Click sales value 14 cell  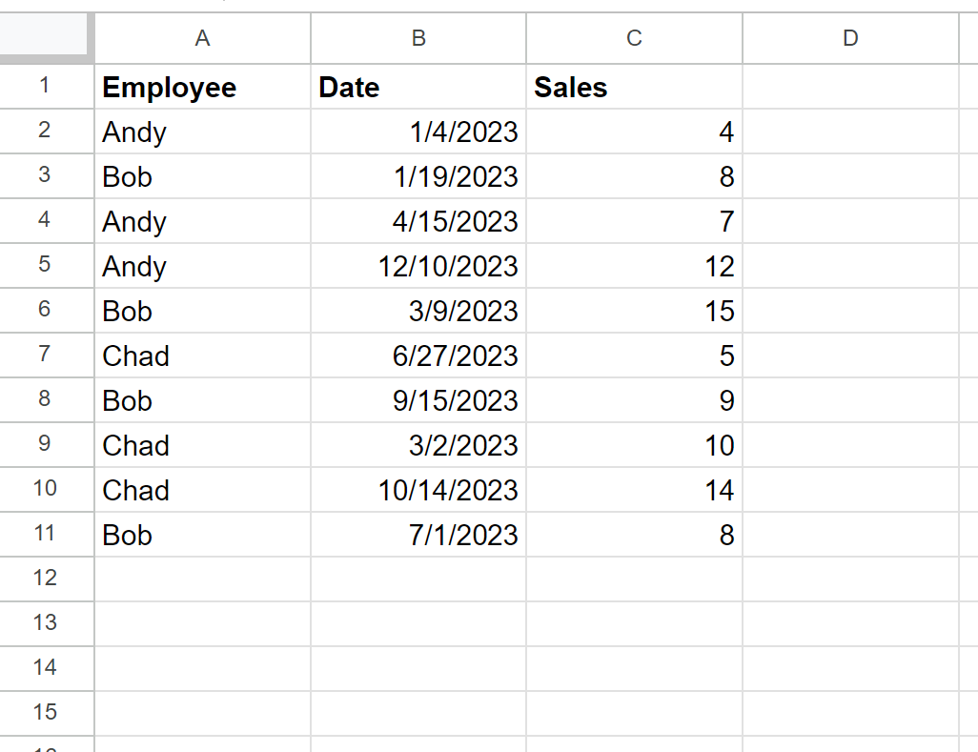(x=634, y=490)
